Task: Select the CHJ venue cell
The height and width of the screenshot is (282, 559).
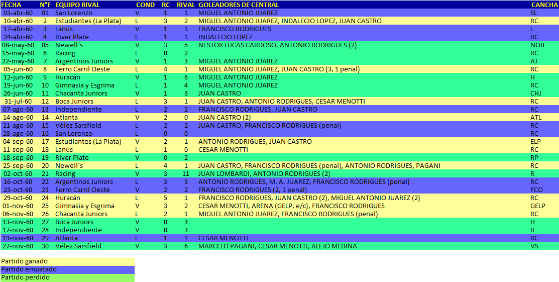Action: coord(536,93)
